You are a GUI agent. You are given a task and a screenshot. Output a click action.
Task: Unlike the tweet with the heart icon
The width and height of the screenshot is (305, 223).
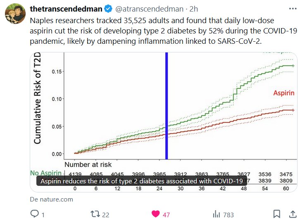pos(155,214)
